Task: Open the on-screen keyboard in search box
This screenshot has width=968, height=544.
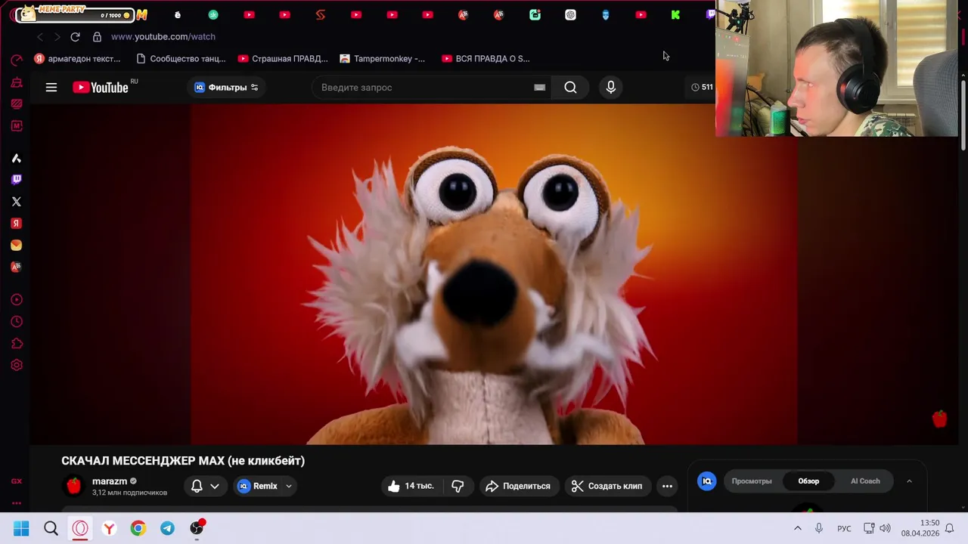Action: tap(540, 88)
